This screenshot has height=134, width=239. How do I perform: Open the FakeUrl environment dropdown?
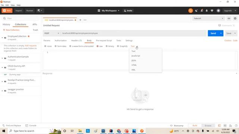pos(208,18)
